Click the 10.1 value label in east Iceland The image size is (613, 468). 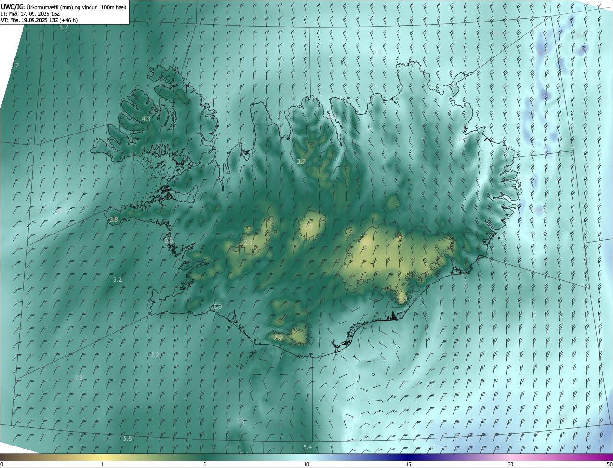tap(463, 139)
